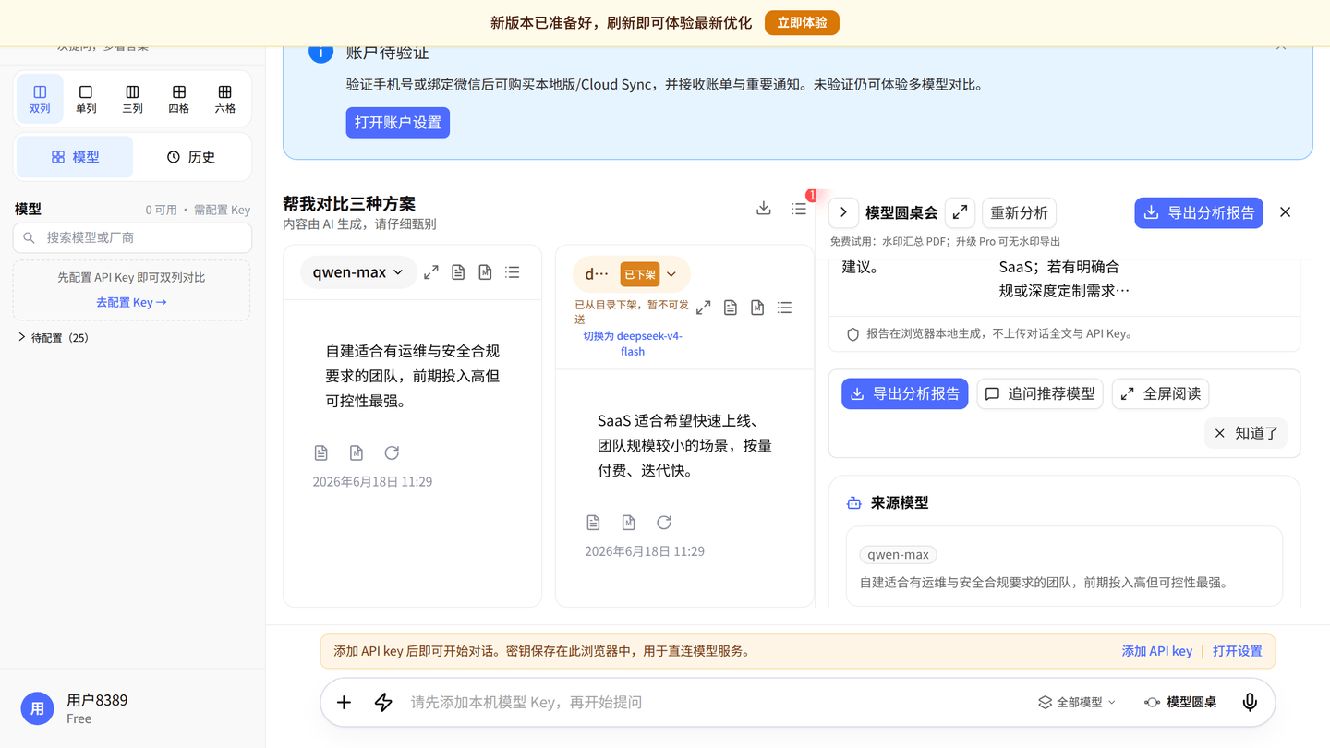The image size is (1330, 748).
Task: Switch layout to 三列 three columns
Action: [132, 99]
